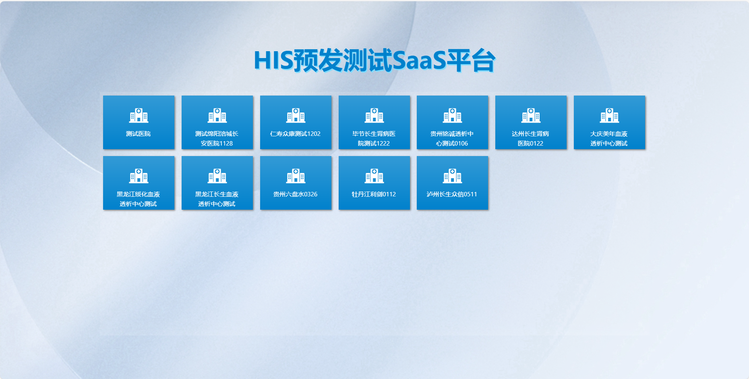Open the 泸州长生众信0511 label
Screen dimensions: 749x379
pos(452,194)
